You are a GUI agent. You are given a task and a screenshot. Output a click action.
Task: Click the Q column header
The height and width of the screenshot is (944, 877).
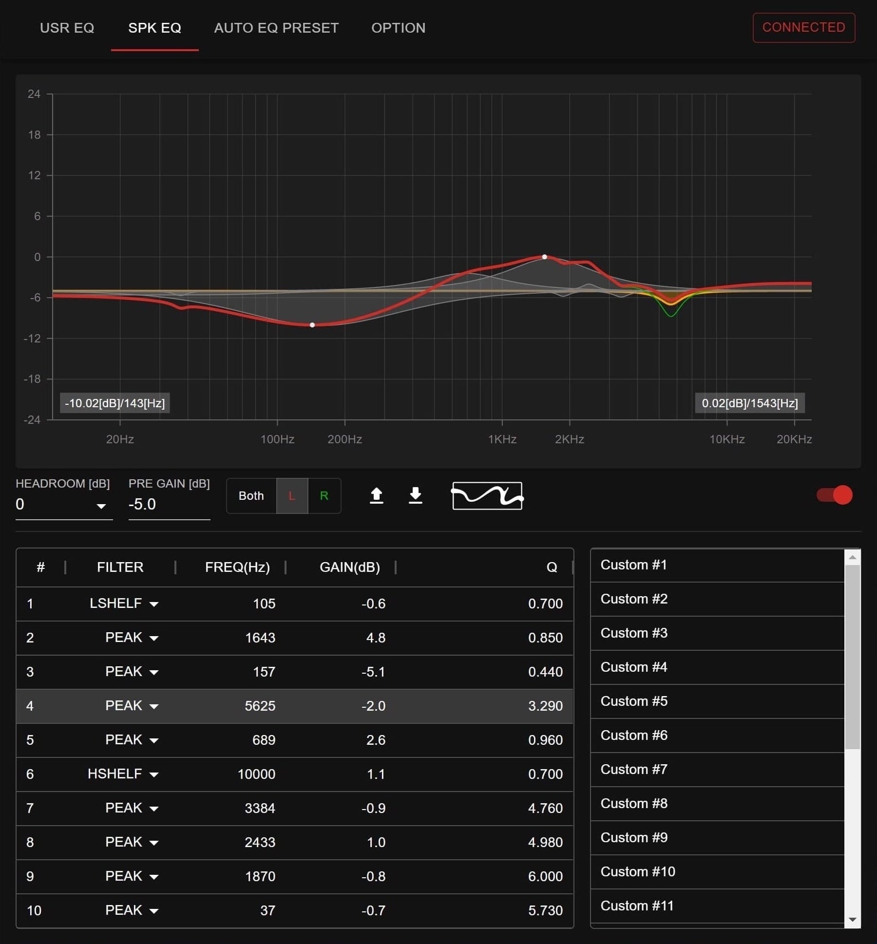coord(552,567)
